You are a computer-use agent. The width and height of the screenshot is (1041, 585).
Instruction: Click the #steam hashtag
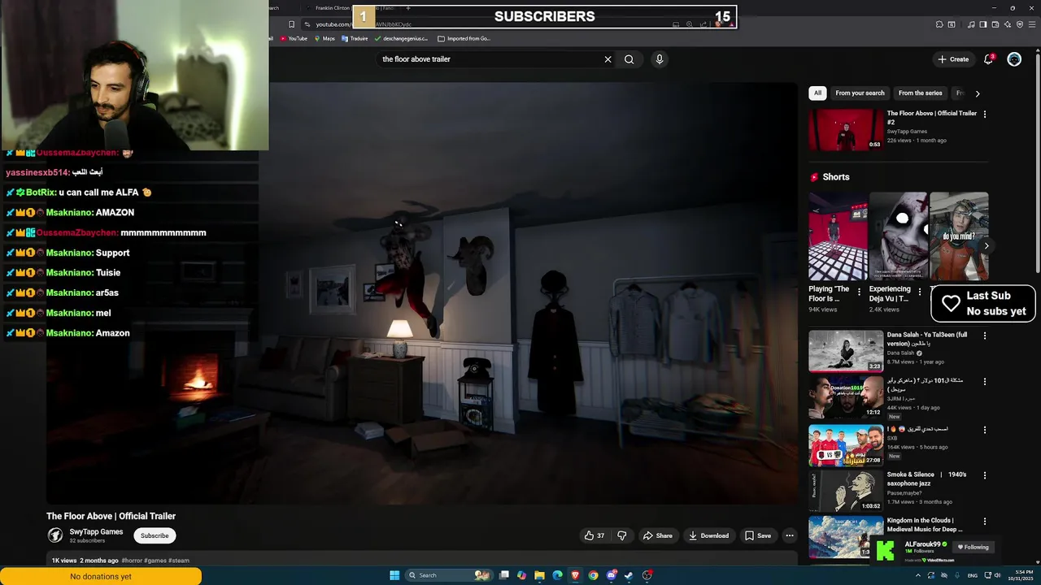[x=179, y=561]
